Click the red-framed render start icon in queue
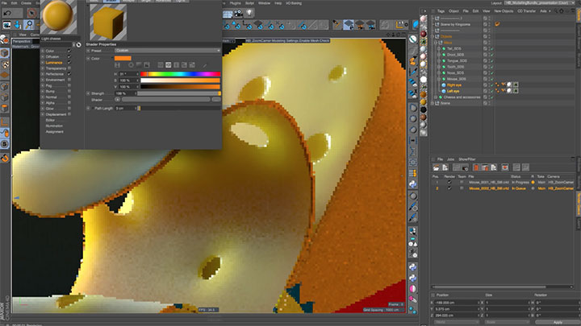 click(504, 167)
